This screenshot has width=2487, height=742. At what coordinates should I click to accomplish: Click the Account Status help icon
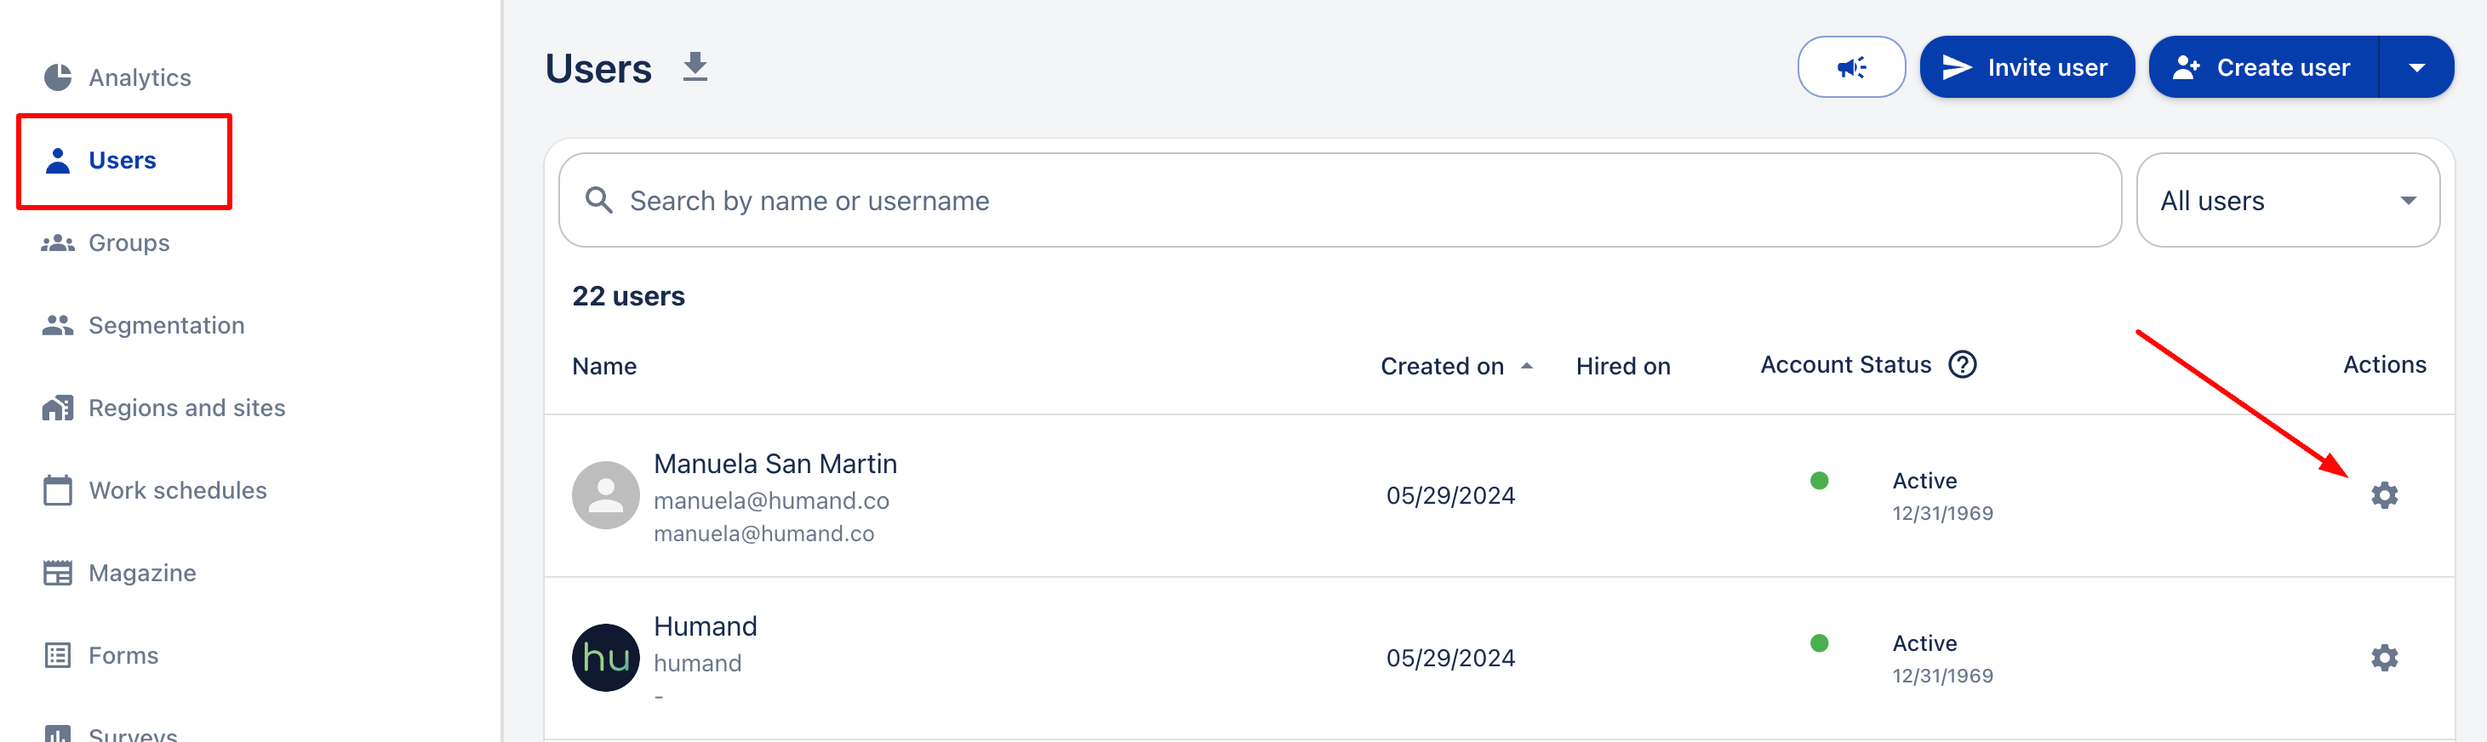point(1962,365)
